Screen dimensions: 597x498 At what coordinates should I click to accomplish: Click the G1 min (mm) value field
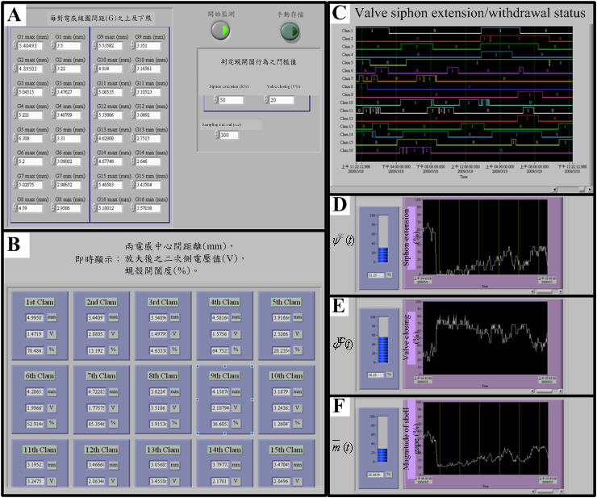(69, 46)
